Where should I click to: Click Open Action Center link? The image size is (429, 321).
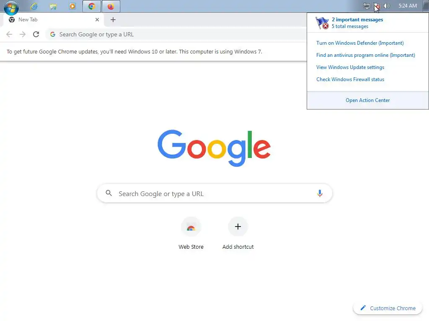click(x=368, y=100)
